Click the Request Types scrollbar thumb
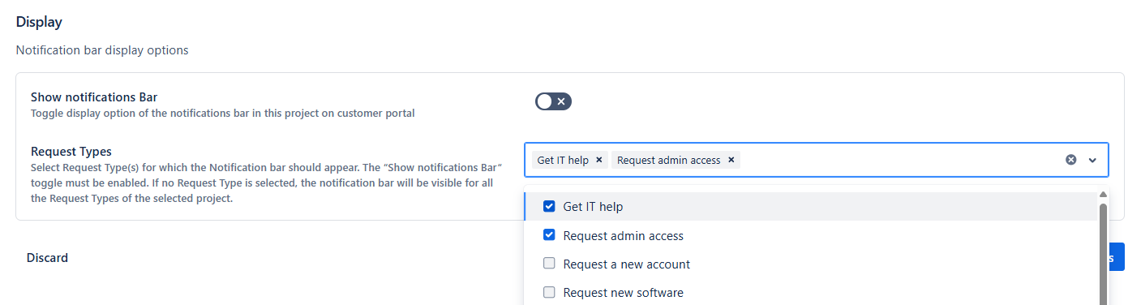This screenshot has height=305, width=1141. pos(1103,253)
